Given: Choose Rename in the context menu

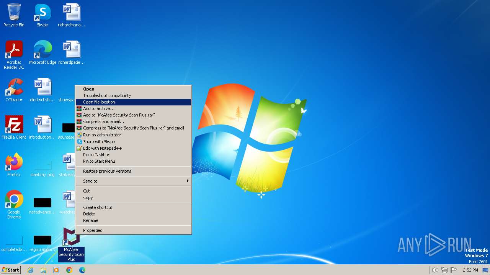Looking at the screenshot, I should point(133,220).
